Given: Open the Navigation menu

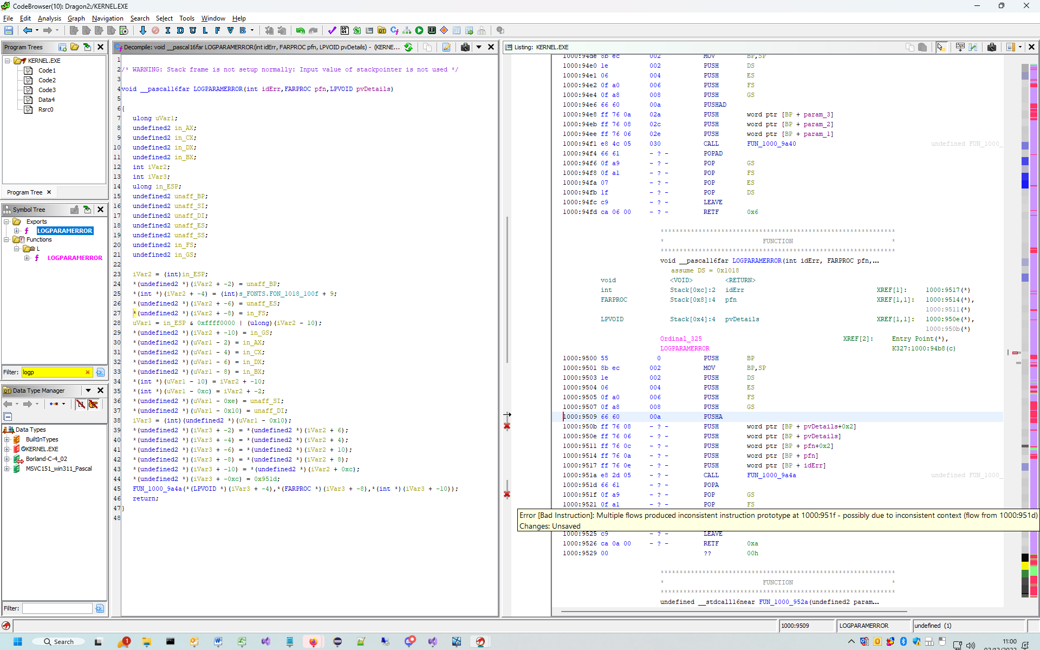Looking at the screenshot, I should (107, 18).
